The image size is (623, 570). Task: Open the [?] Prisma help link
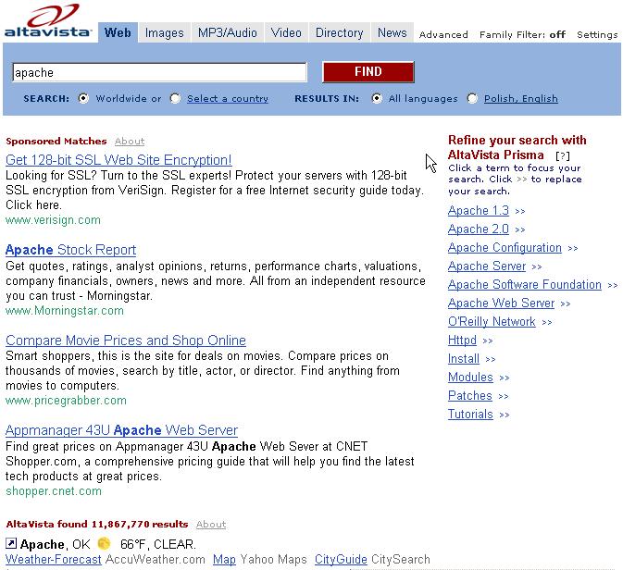click(563, 155)
